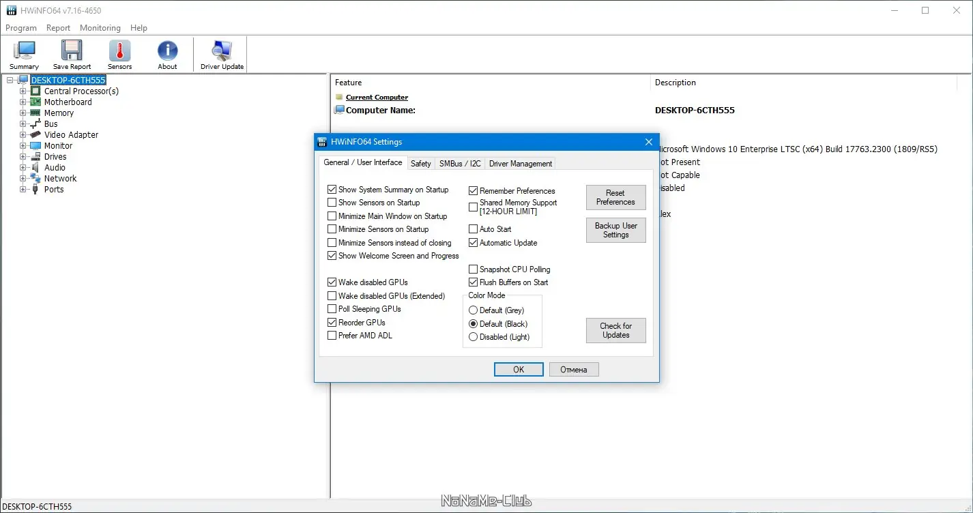Toggle the Reorder GPUs checkbox
Image resolution: width=973 pixels, height=513 pixels.
coord(332,323)
